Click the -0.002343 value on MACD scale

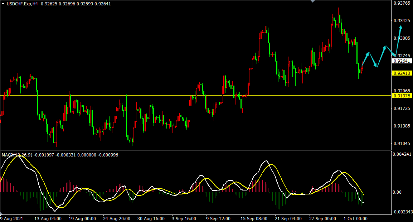click(403, 212)
